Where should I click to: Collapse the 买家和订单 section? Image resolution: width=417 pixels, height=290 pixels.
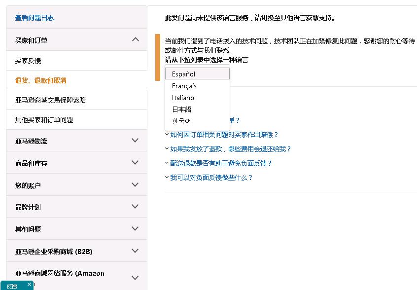pyautogui.click(x=136, y=40)
